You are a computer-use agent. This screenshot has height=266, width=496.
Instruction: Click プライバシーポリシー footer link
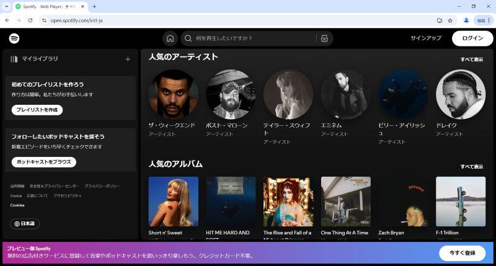(x=102, y=186)
